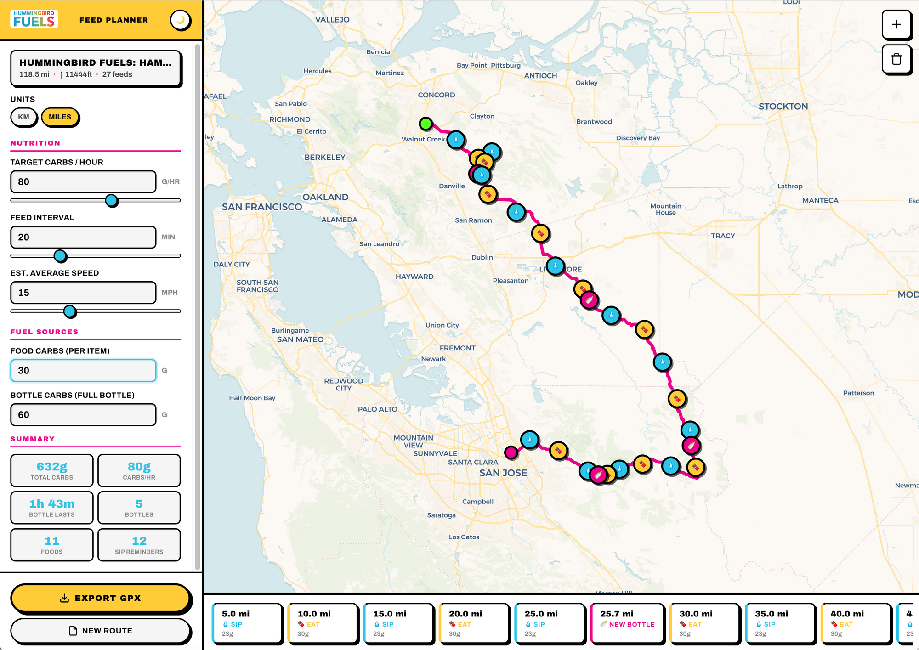Click the bottle carbs input showing 60
The width and height of the screenshot is (919, 650).
click(83, 415)
